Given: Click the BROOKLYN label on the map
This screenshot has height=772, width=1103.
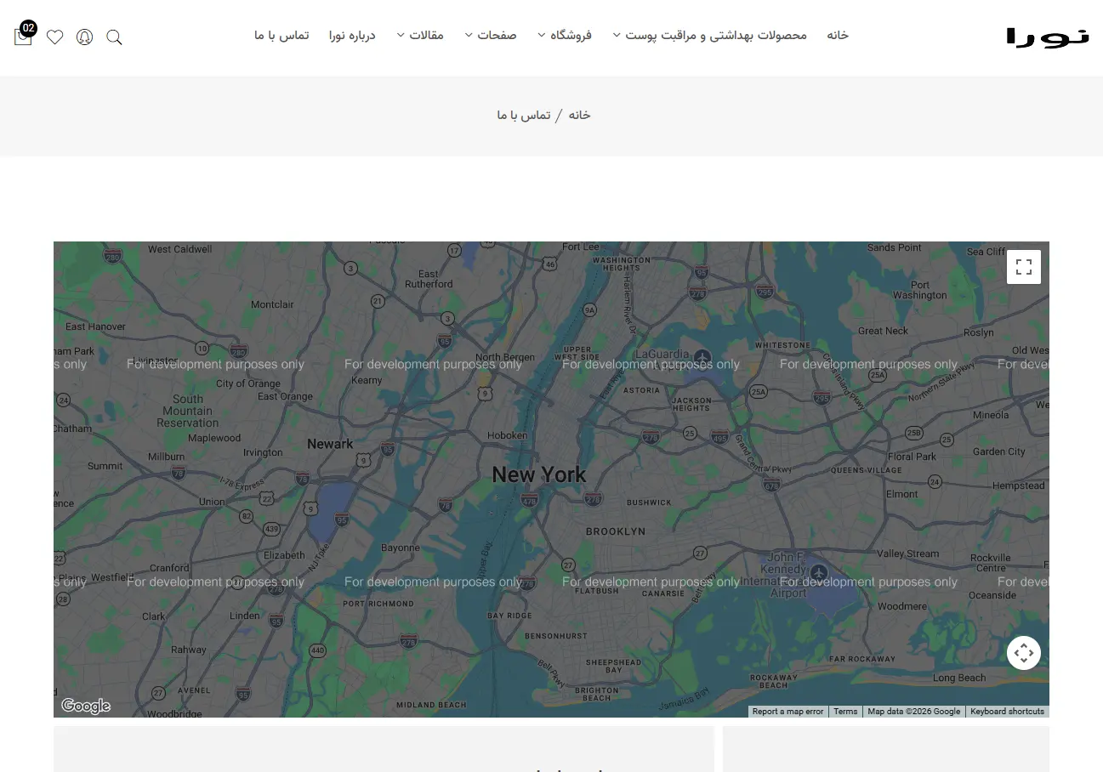Looking at the screenshot, I should pos(616,531).
